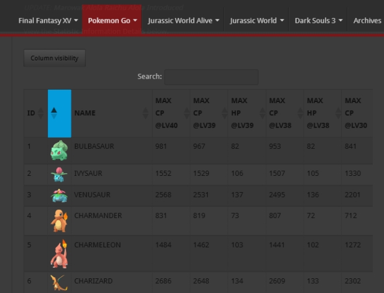Click Ivysaur's 1330 LV30 CP value
The image size is (384, 293).
[352, 173]
